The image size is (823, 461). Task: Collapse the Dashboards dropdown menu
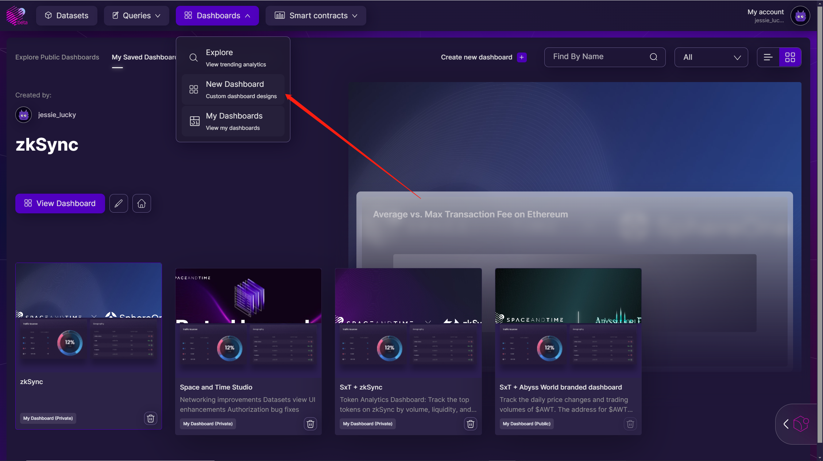217,16
